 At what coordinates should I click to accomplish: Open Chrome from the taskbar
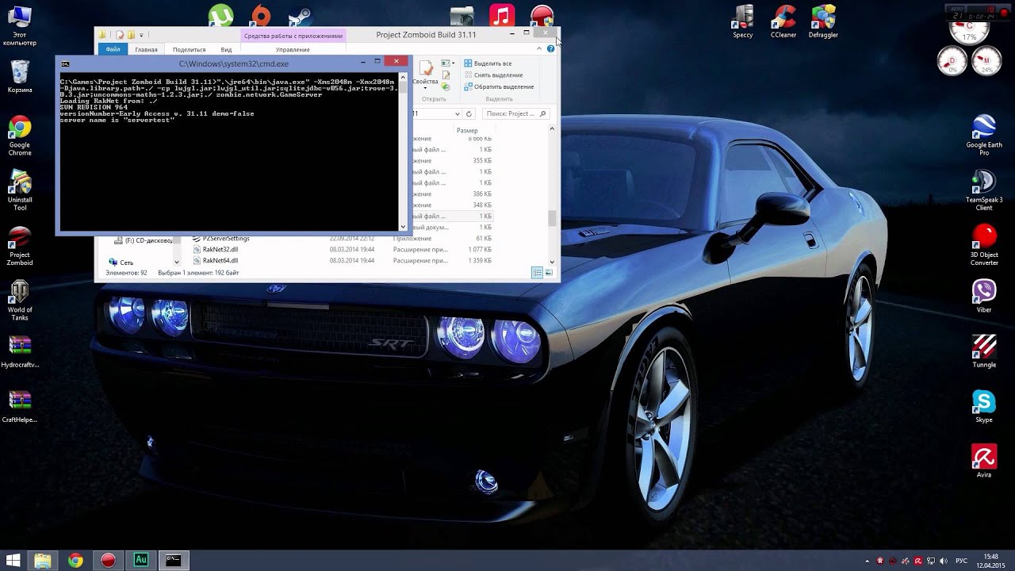point(75,560)
